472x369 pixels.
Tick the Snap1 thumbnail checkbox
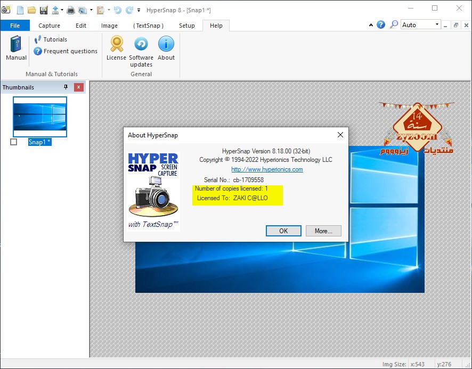(13, 142)
